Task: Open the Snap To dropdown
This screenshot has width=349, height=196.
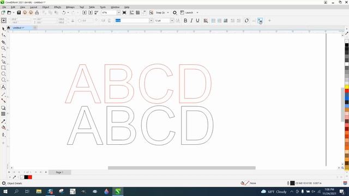Action: 168,13
